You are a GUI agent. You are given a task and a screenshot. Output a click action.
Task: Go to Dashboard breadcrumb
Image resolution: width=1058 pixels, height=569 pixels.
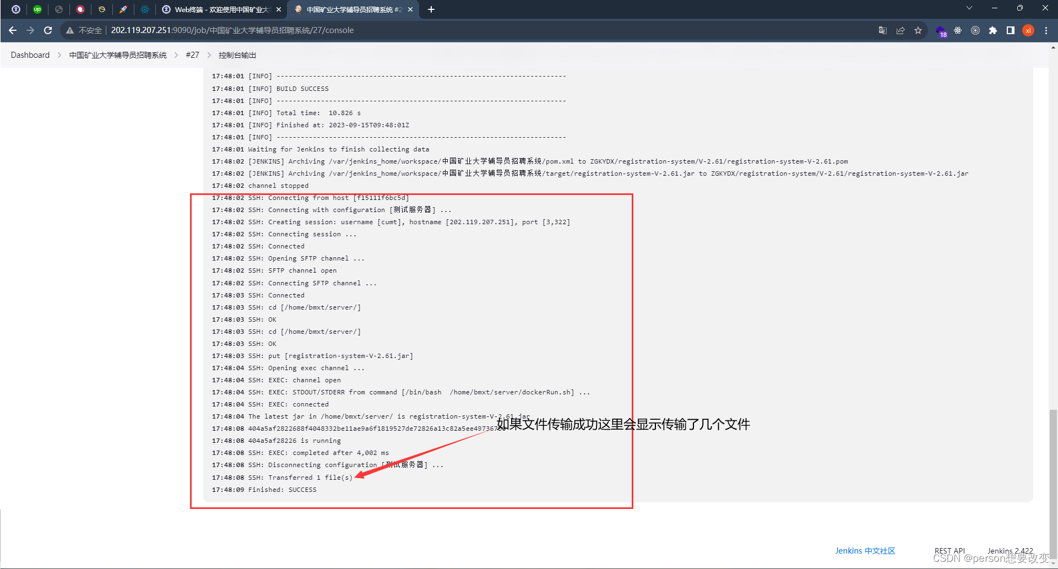(30, 55)
